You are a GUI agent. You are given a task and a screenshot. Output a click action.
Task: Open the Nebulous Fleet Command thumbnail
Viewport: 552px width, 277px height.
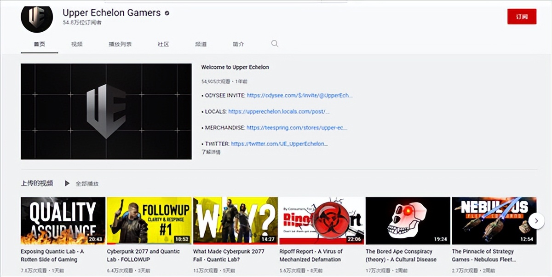pos(494,220)
